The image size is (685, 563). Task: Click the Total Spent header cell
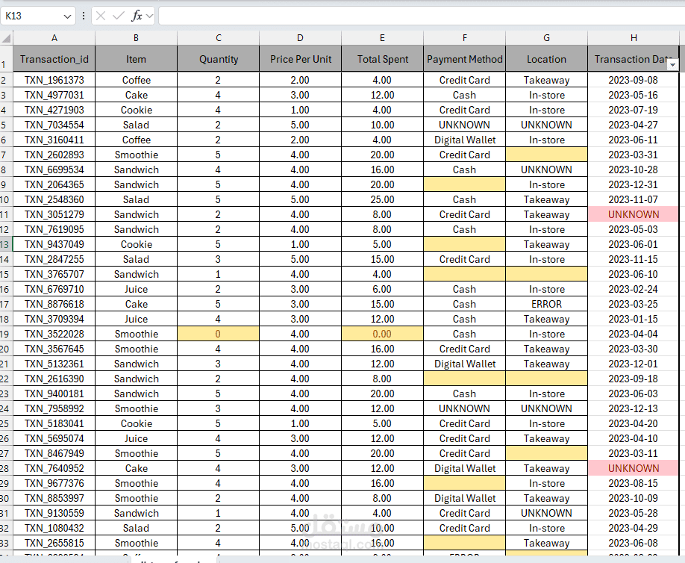pyautogui.click(x=382, y=59)
